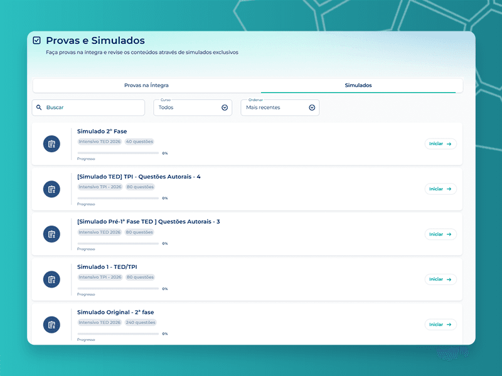The width and height of the screenshot is (502, 376).
Task: Switch to the Provas na Íntegra tab
Action: point(146,85)
